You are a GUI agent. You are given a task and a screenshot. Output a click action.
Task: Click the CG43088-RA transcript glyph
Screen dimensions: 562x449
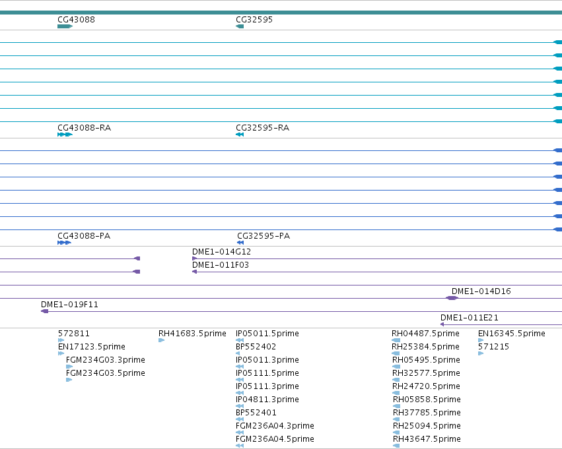point(65,135)
